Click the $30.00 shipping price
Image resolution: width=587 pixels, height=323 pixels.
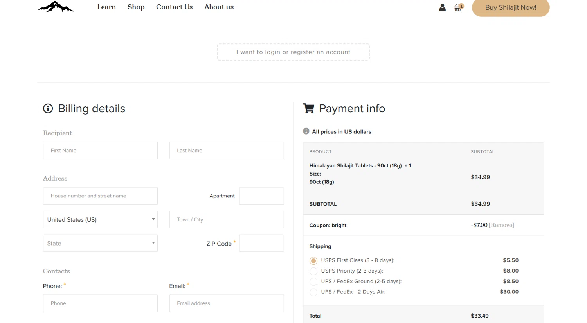click(509, 292)
